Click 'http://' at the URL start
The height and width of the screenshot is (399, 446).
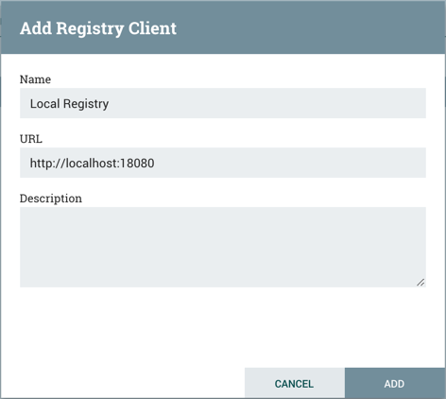[x=47, y=164]
